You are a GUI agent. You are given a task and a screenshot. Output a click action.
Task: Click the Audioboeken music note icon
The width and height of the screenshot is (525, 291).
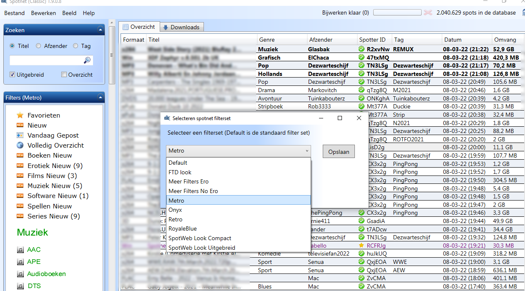point(20,274)
